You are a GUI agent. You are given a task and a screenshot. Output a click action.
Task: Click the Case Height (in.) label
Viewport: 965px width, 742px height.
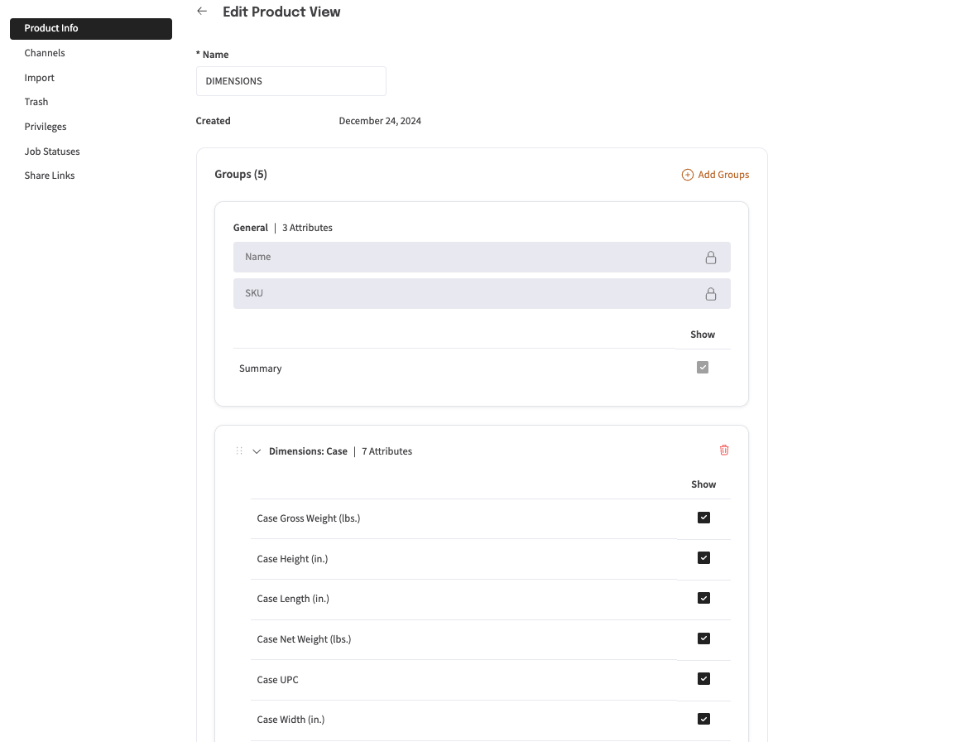pos(292,559)
